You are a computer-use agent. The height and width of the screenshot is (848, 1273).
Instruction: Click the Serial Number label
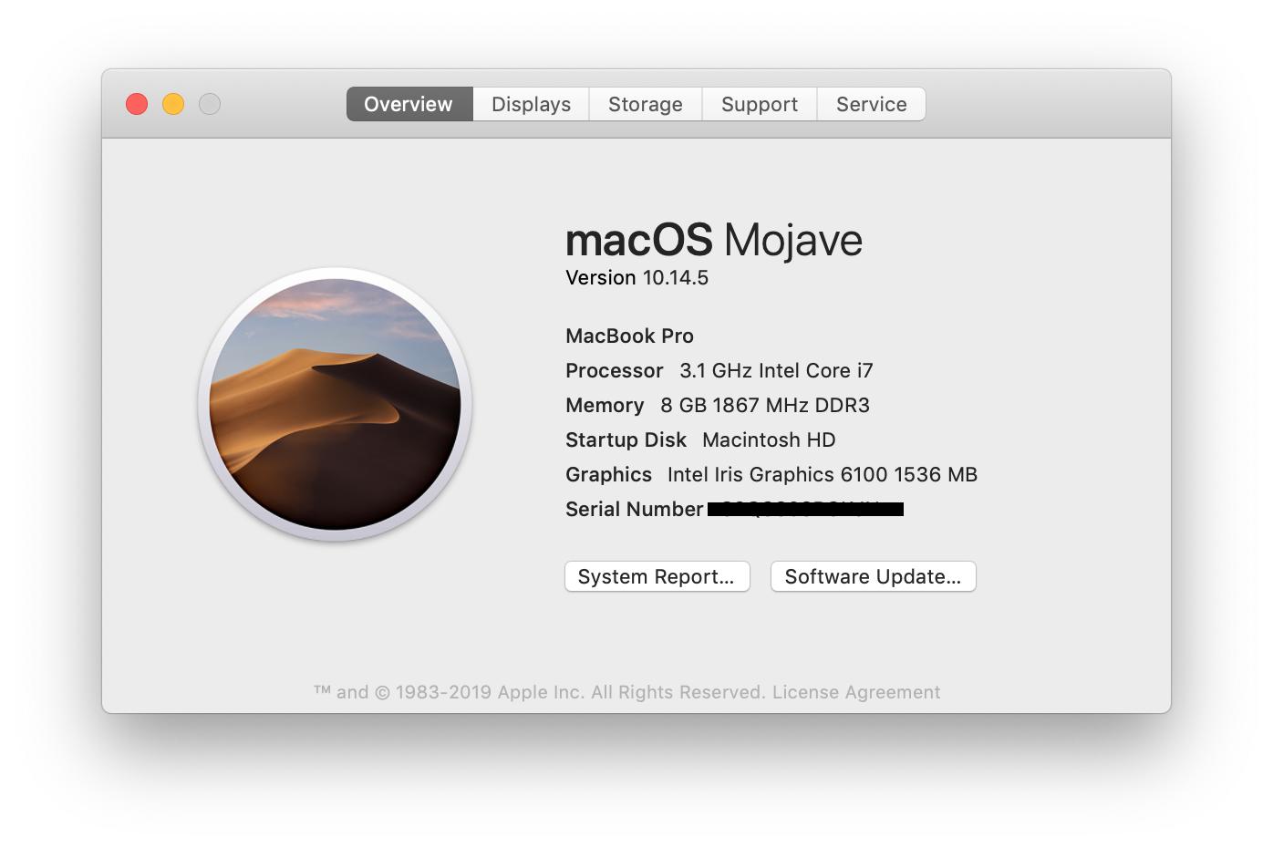coord(634,509)
